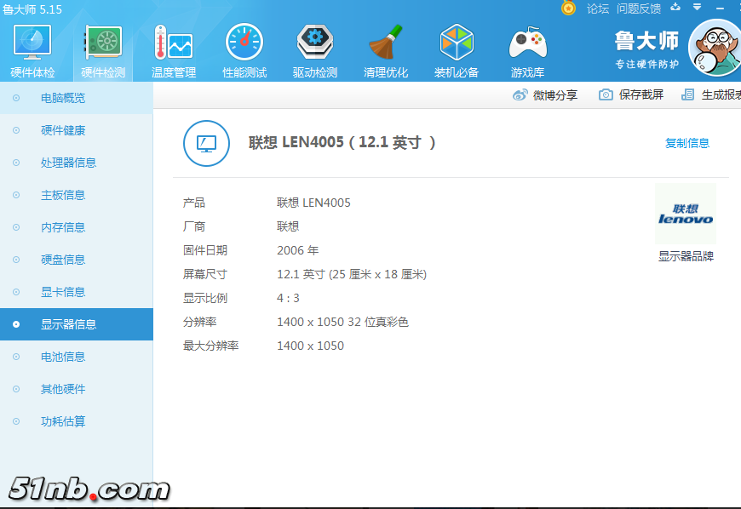
Task: Click the 显示器品牌 caption under the logo
Action: point(686,256)
